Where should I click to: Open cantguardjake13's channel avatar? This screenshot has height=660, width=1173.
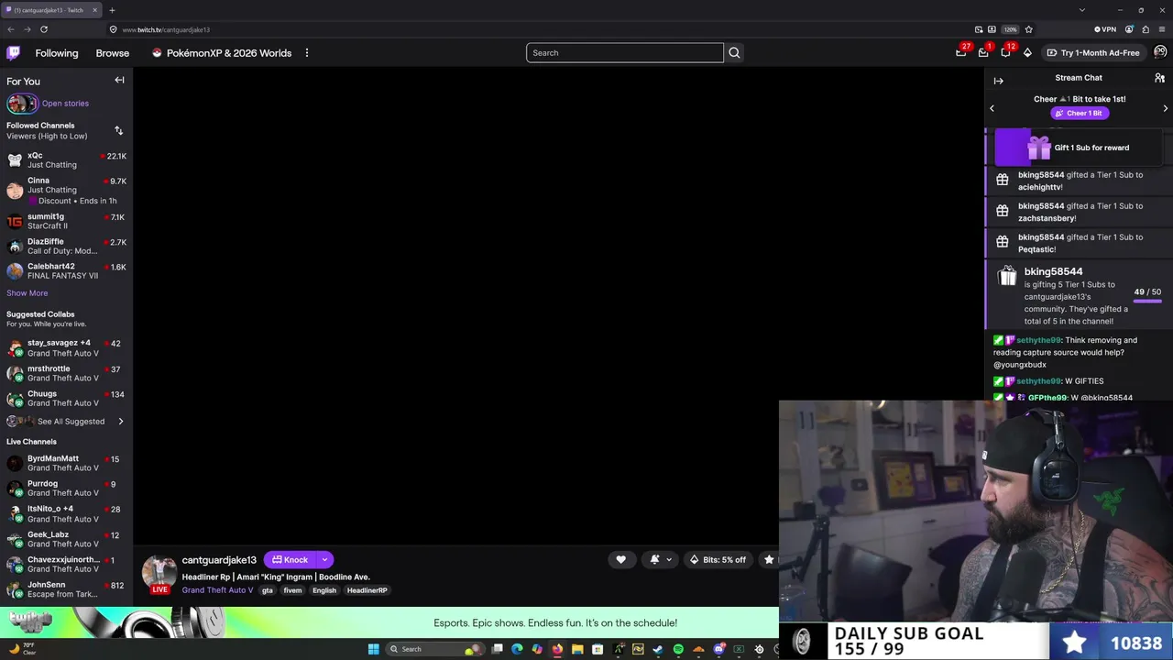point(159,573)
